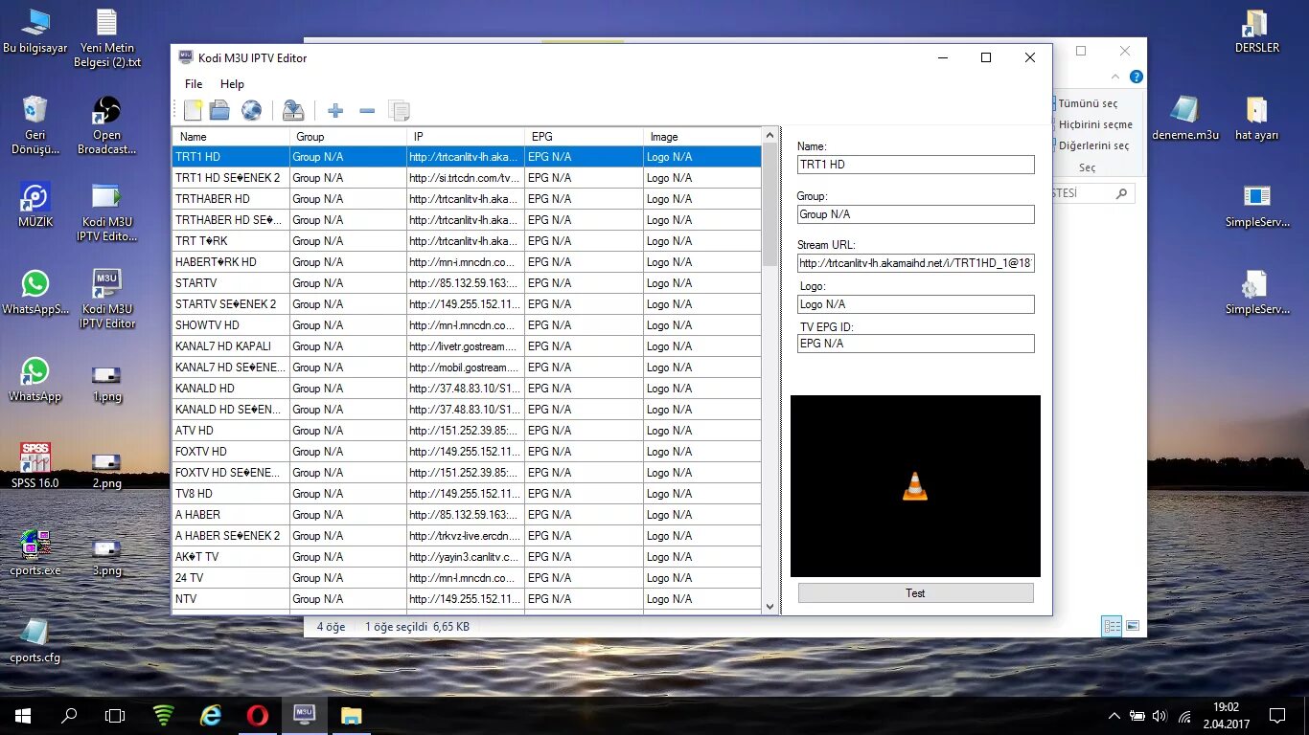Click the Save playlist drive icon

293,111
